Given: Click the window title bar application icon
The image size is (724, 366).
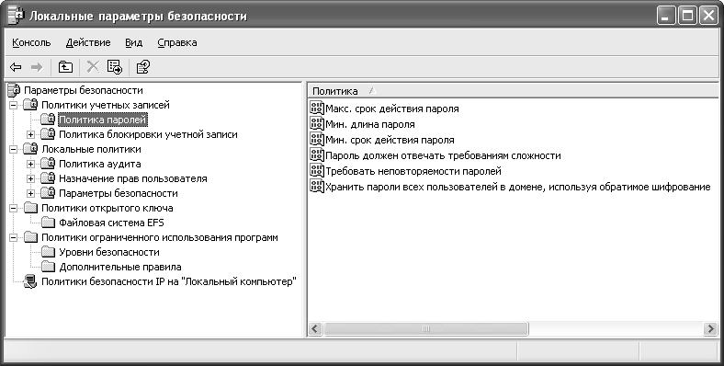Looking at the screenshot, I should tap(16, 16).
